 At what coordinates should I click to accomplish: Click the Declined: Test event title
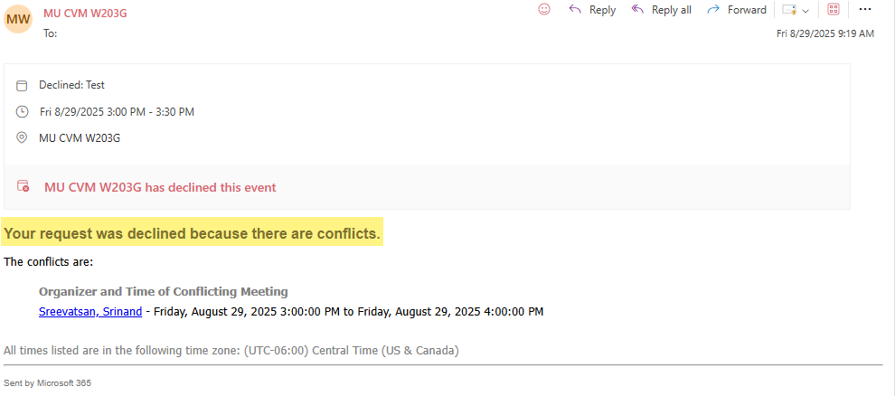[71, 85]
